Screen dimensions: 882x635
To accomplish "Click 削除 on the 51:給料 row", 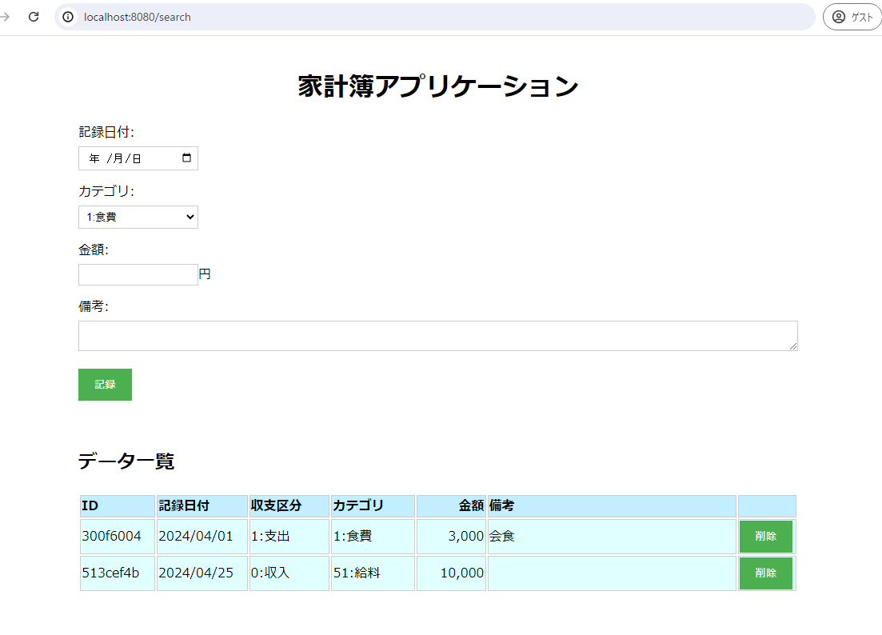I will pyautogui.click(x=765, y=573).
